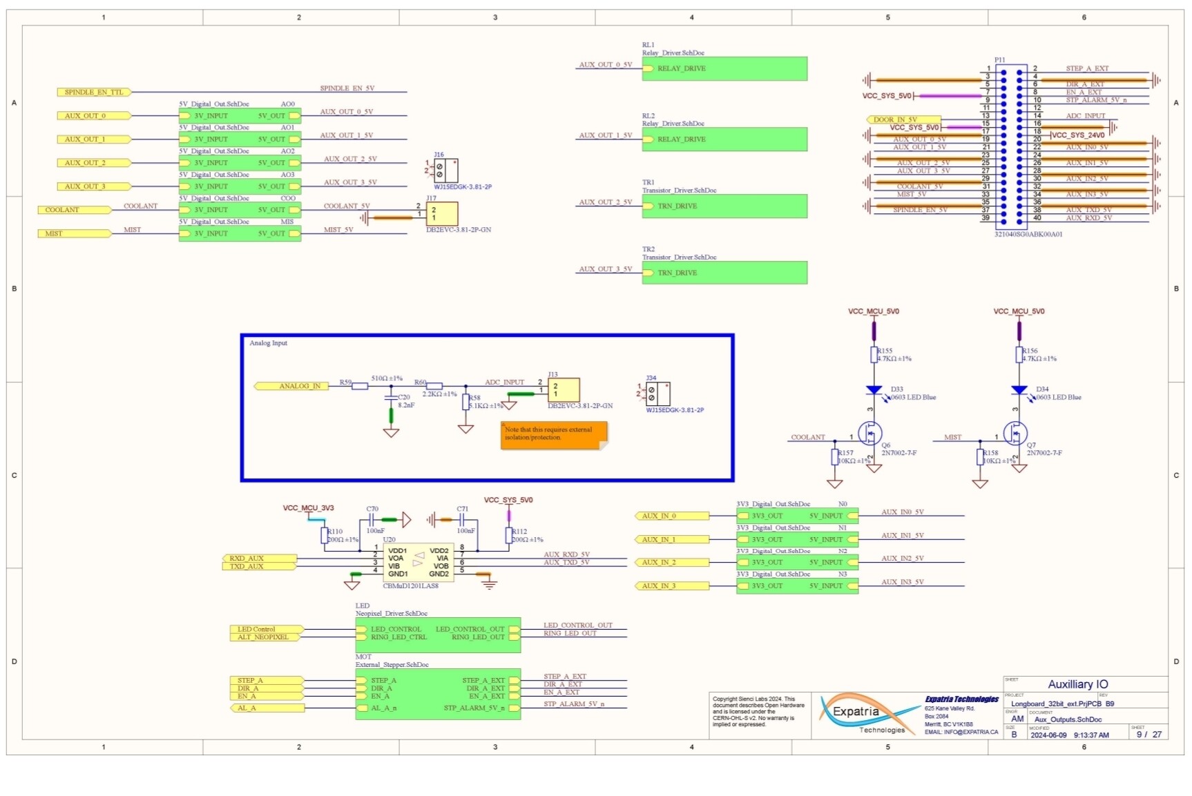This screenshot has height=796, width=1192.
Task: Open the External Stepper MOT sheet block
Action: (x=438, y=695)
